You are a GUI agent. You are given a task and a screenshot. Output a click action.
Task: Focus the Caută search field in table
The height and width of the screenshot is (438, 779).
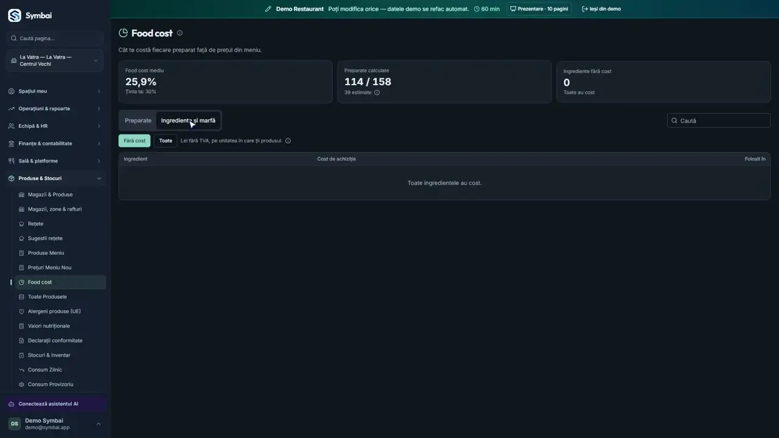coord(719,120)
